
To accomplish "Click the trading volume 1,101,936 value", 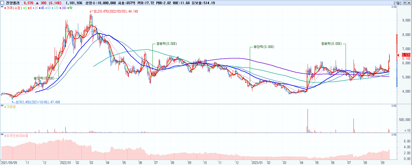I will [x=74, y=3].
